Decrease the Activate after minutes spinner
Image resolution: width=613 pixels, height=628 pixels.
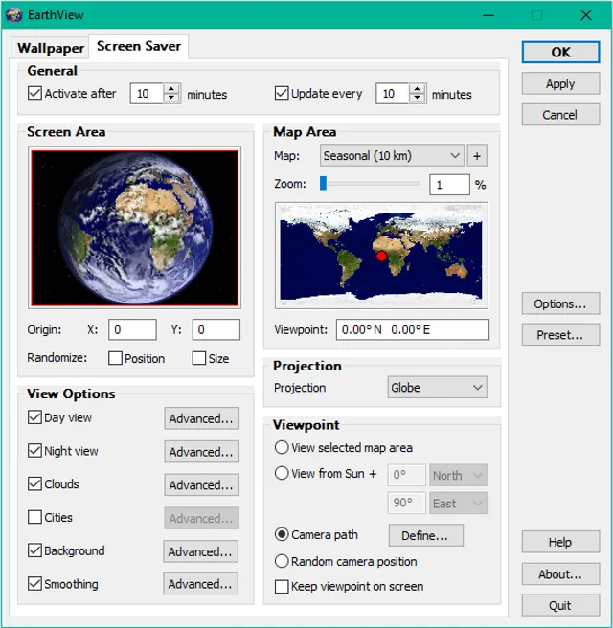(171, 98)
